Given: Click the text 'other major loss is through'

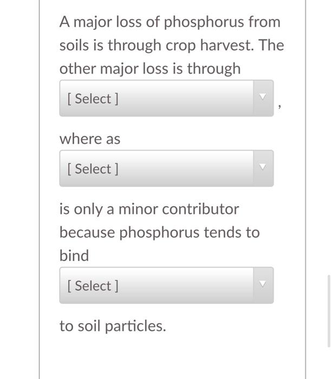Looking at the screenshot, I should pyautogui.click(x=150, y=69).
